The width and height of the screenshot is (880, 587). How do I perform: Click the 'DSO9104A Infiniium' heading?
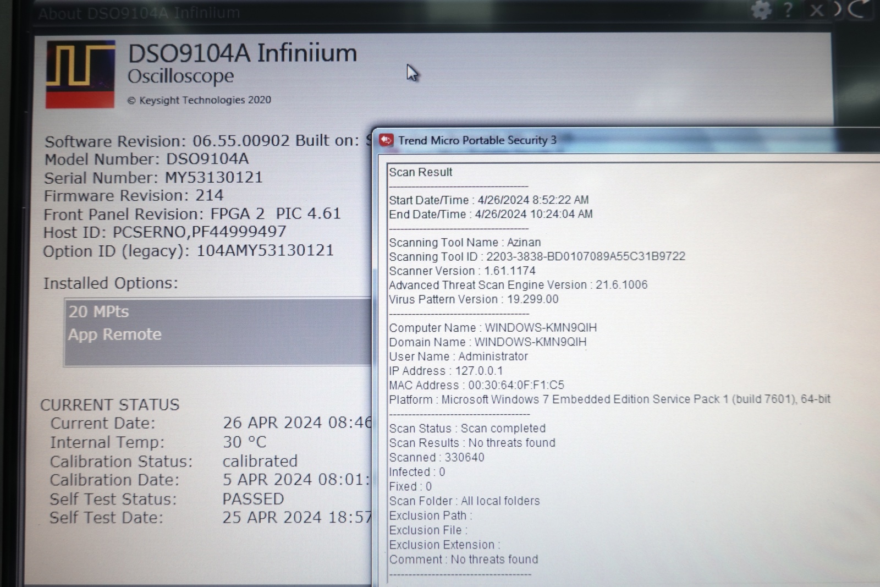click(243, 53)
